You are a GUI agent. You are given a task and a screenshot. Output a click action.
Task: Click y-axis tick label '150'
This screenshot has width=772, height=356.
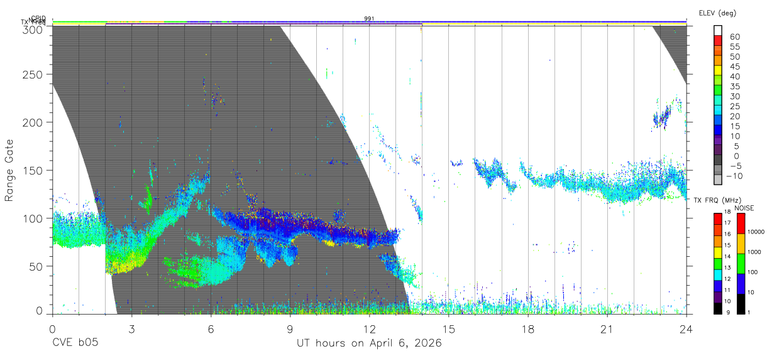coord(33,170)
